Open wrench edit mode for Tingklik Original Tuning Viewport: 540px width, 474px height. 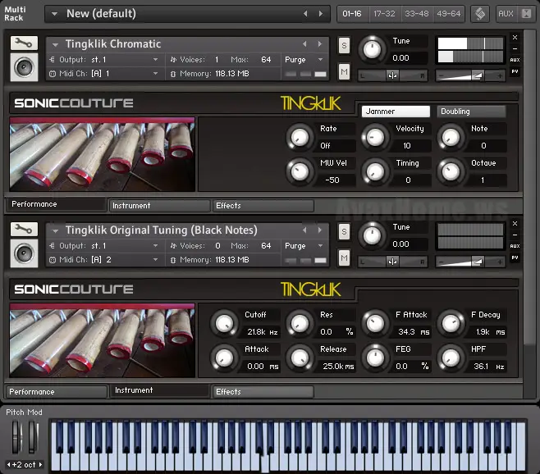coord(24,229)
